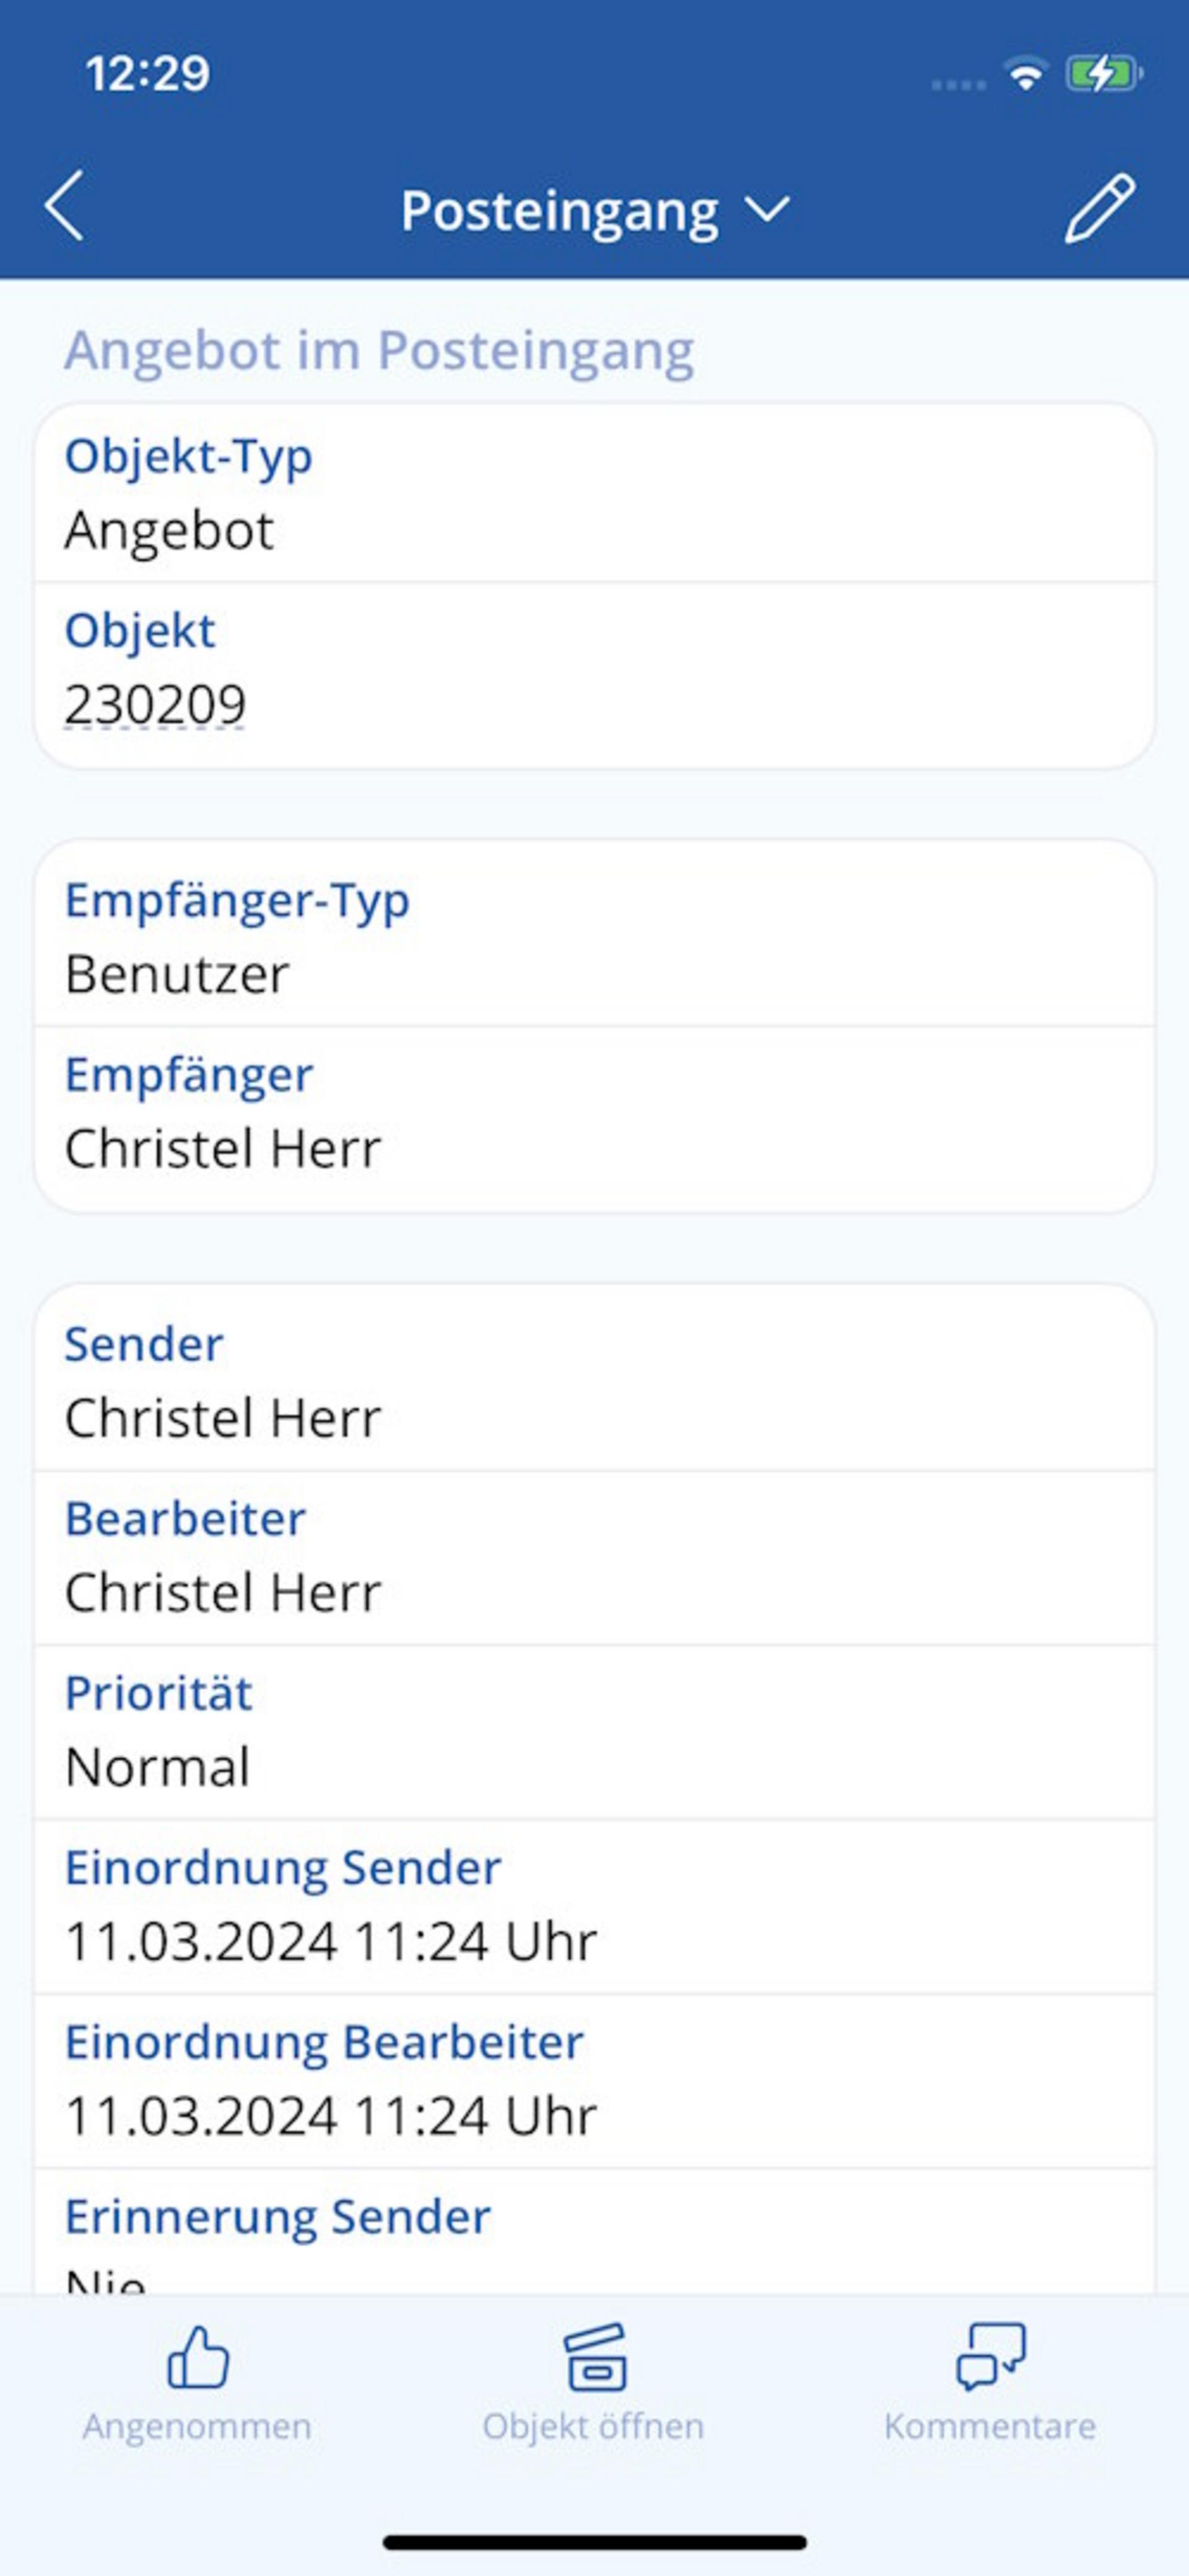Tap the Sender Christel Herr row
Screen dimensions: 1189x2576
[594, 1382]
